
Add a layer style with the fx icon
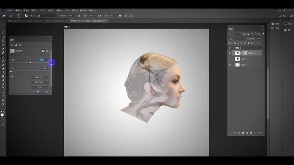[239, 133]
